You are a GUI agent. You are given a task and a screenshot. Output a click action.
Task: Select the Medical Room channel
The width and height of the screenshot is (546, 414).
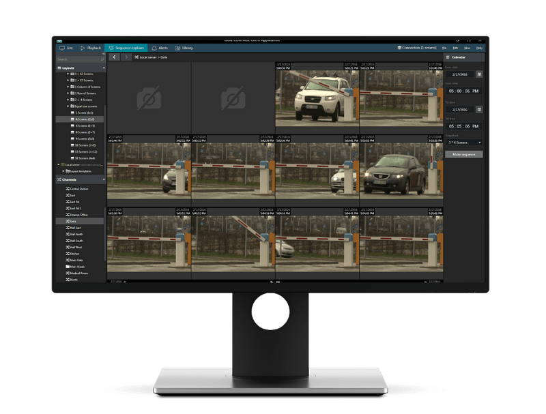click(x=76, y=273)
